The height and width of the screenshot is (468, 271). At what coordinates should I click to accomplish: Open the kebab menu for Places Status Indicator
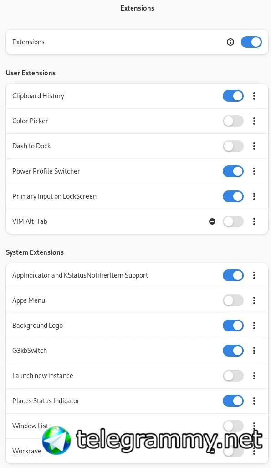[254, 401]
